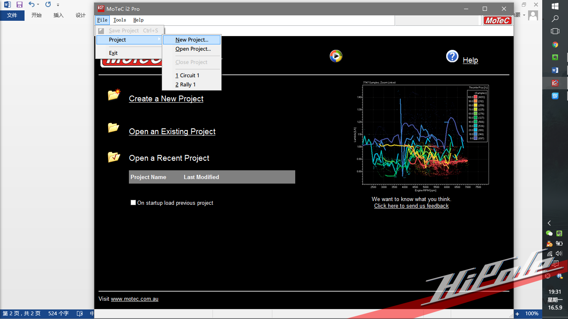
Task: Click the WeChat tray icon
Action: click(x=550, y=233)
